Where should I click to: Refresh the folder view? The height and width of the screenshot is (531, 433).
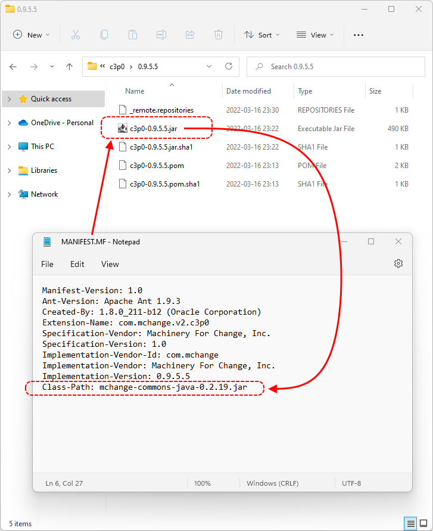point(229,66)
